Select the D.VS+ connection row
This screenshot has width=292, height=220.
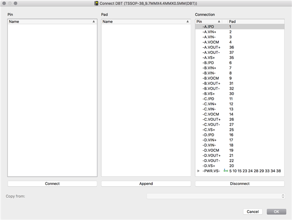pyautogui.click(x=240, y=166)
